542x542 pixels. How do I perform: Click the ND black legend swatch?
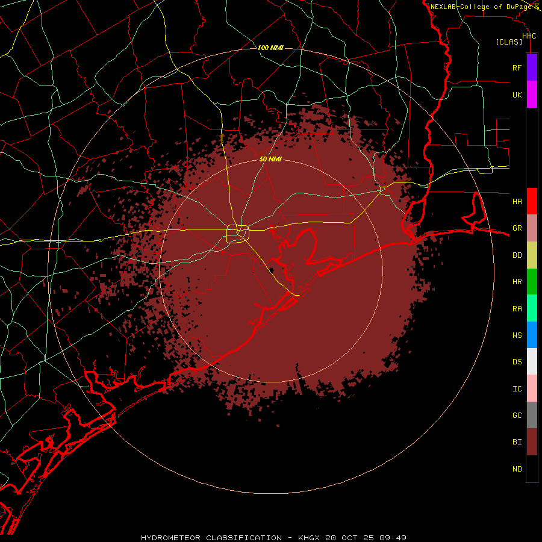(x=532, y=469)
